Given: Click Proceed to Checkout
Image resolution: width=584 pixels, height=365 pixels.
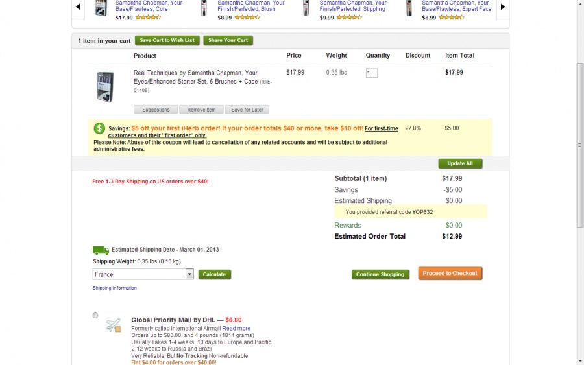Looking at the screenshot, I should click(450, 274).
